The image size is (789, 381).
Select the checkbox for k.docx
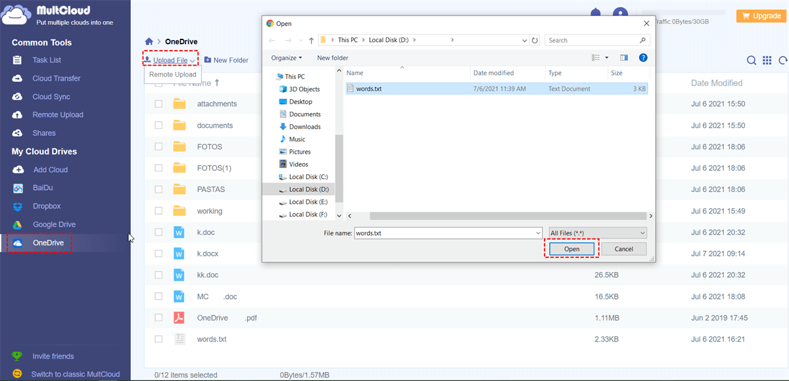coord(158,254)
